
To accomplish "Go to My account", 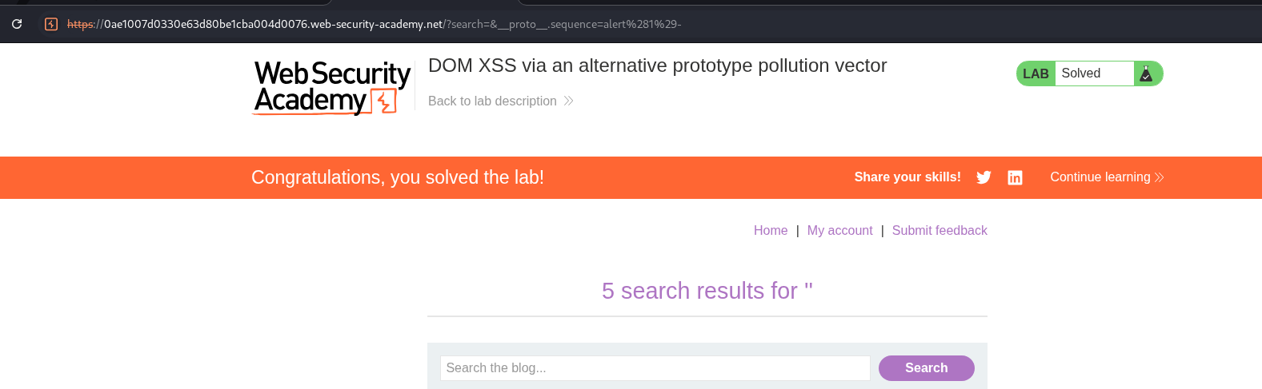I will click(x=839, y=230).
